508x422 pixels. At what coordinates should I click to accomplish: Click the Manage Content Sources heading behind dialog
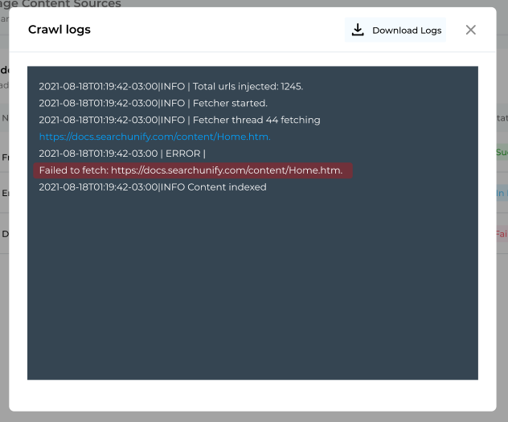point(64,4)
